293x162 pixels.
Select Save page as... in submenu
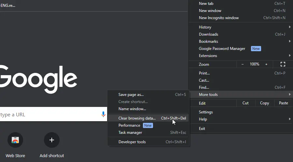148,95
